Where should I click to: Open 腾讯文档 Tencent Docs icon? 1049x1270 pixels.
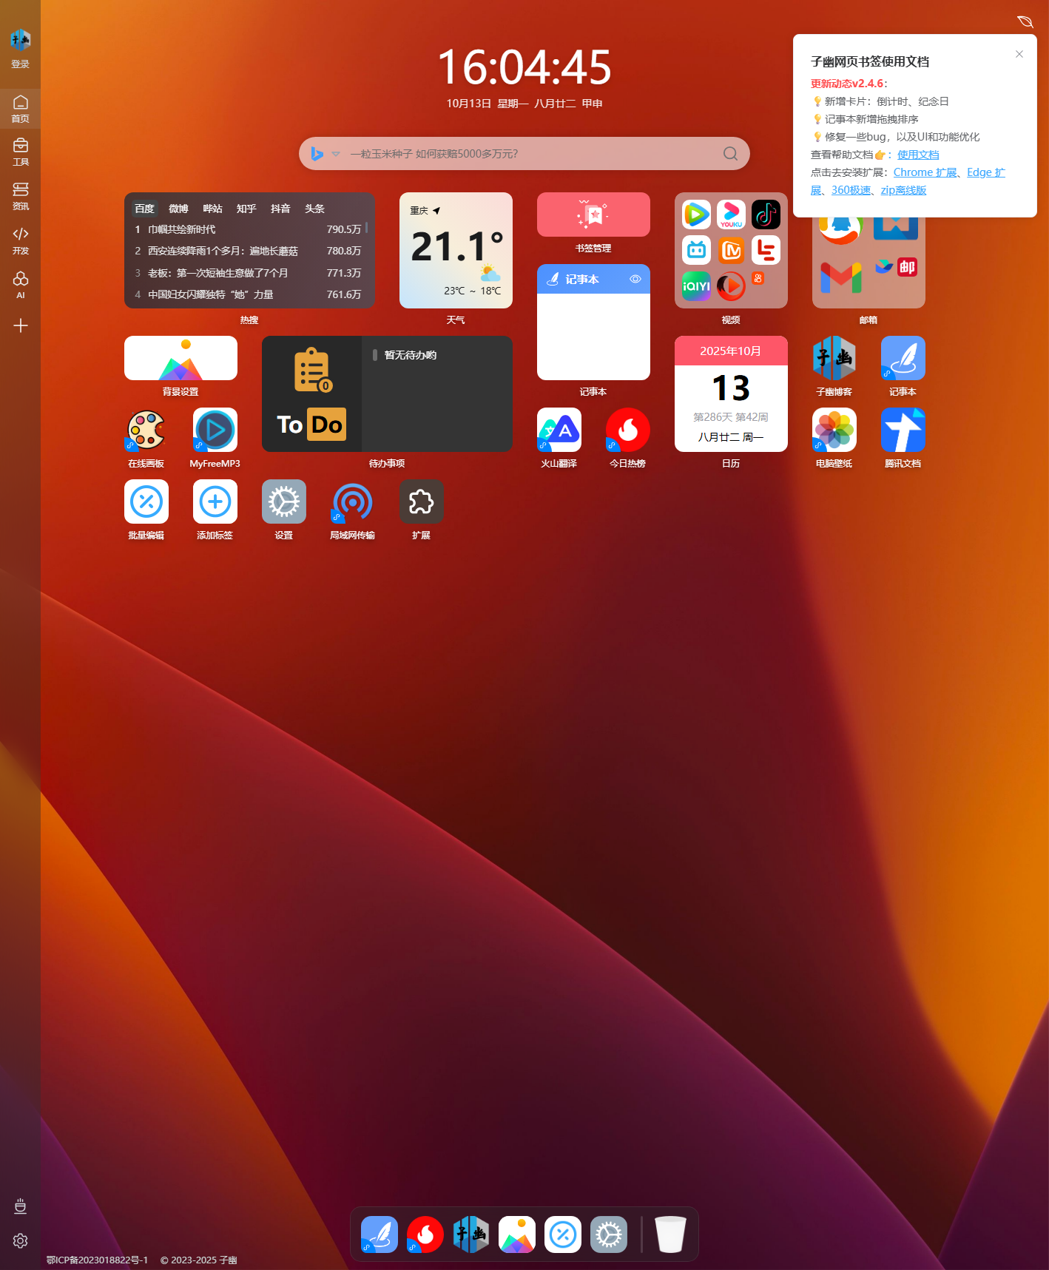tap(903, 430)
